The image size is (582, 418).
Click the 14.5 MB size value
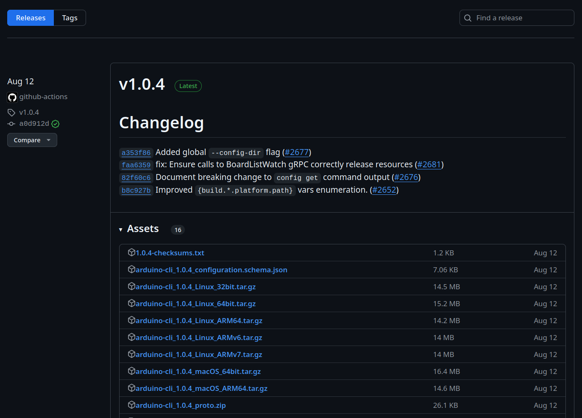point(446,287)
